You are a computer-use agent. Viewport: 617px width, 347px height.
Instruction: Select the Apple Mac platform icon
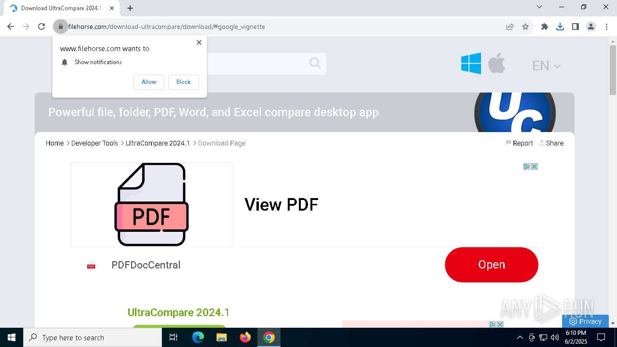pyautogui.click(x=496, y=63)
